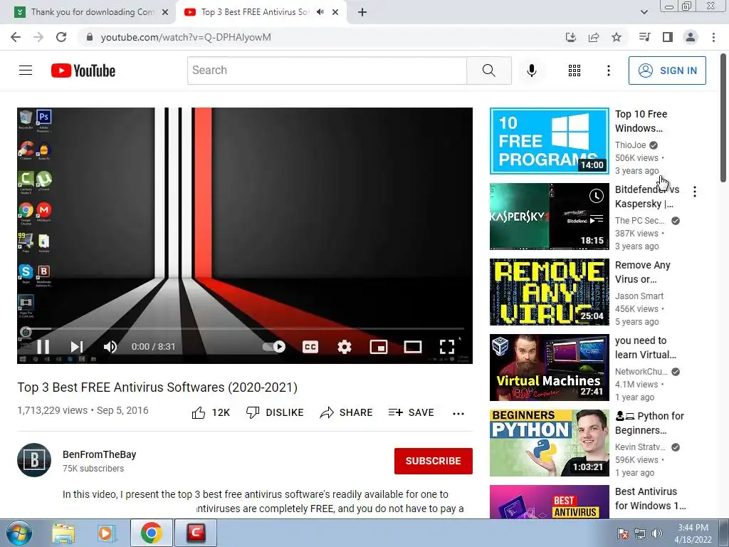Image resolution: width=729 pixels, height=547 pixels.
Task: Open a new browser tab
Action: click(x=362, y=12)
